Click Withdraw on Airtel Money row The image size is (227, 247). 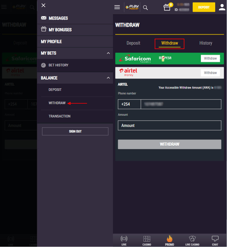pyautogui.click(x=210, y=73)
